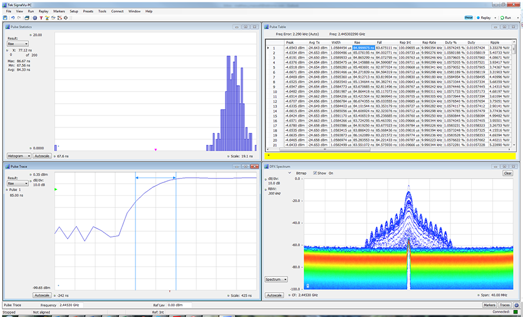
Task: Click the Settings gear icon in toolbar
Action: coord(34,17)
